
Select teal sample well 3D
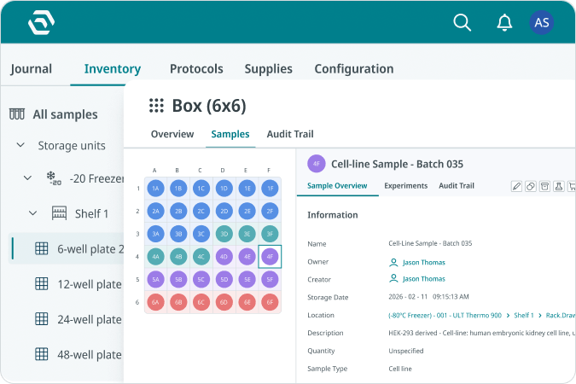point(224,234)
